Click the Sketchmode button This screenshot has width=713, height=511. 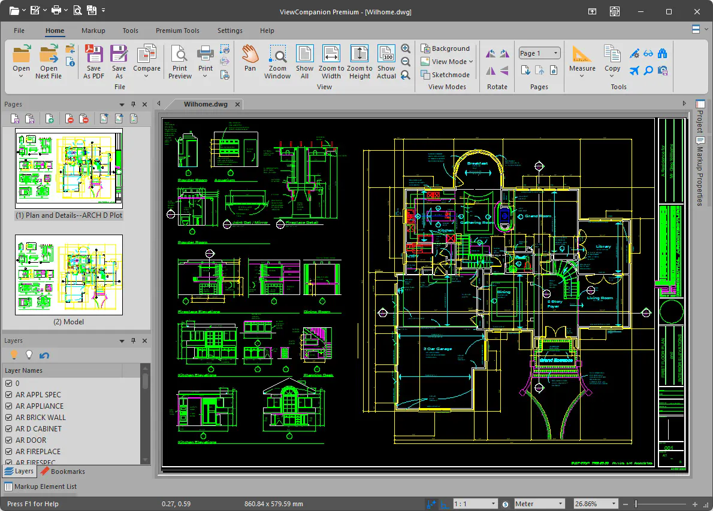click(x=445, y=74)
